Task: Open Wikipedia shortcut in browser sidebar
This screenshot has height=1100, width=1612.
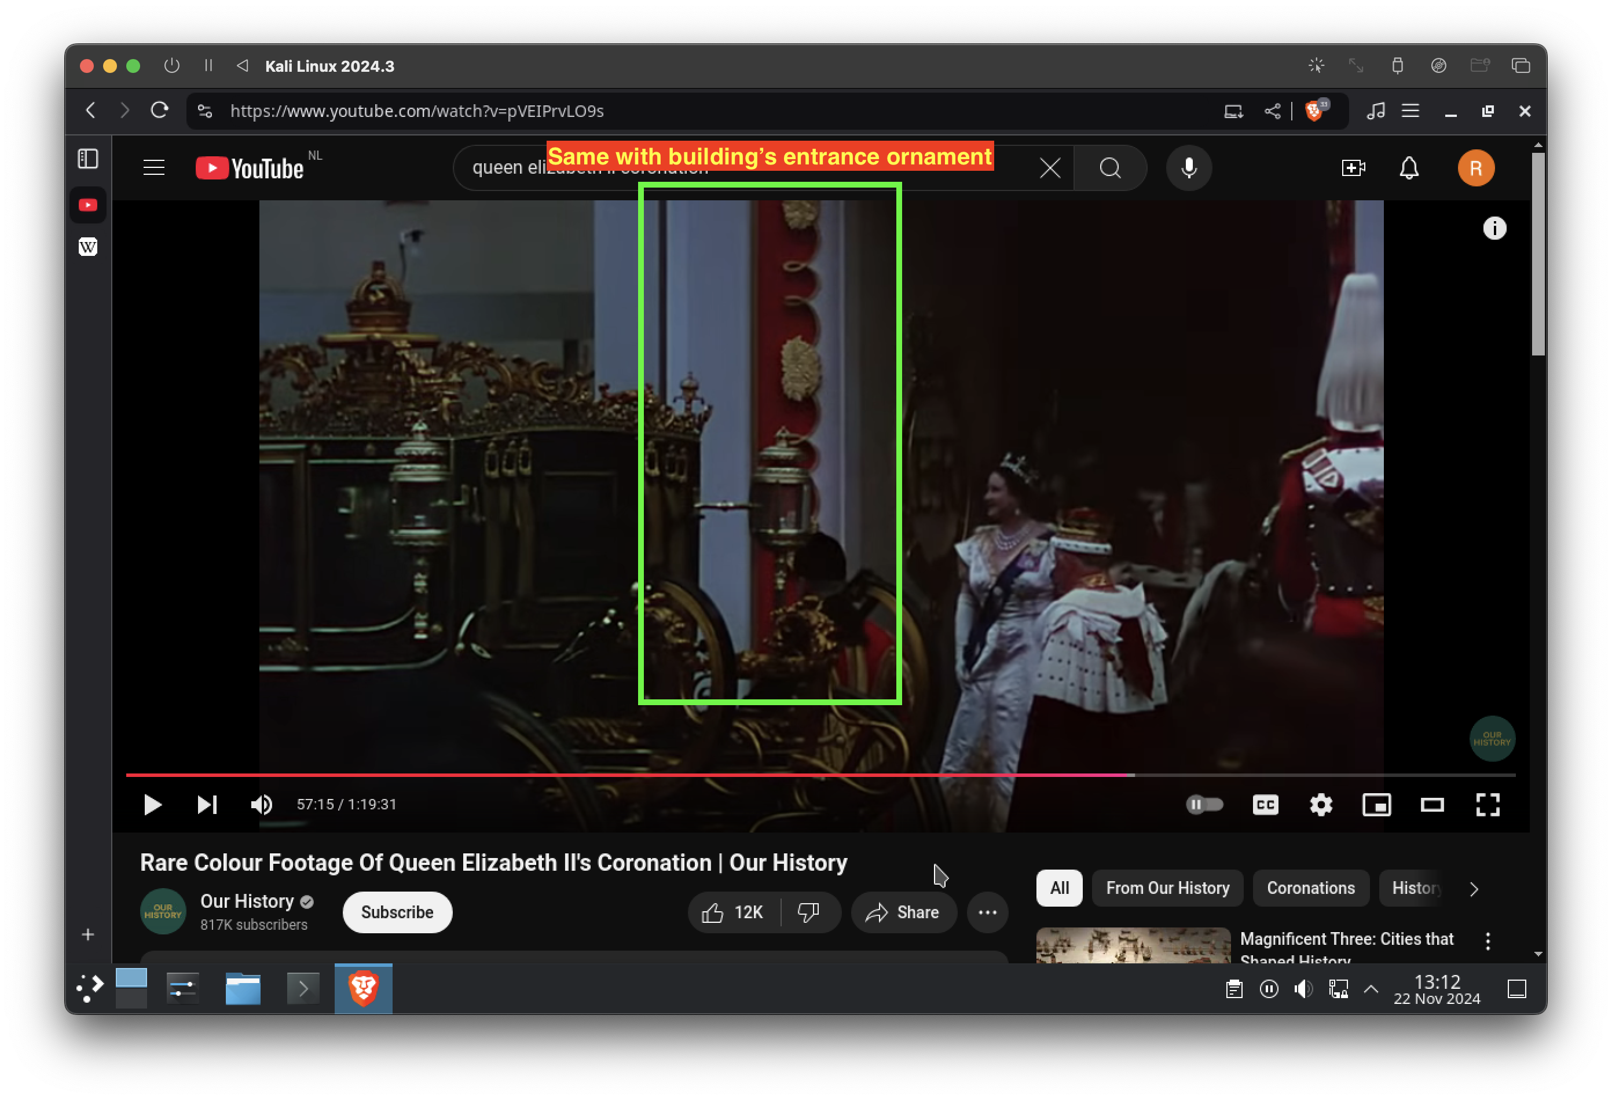Action: click(88, 247)
